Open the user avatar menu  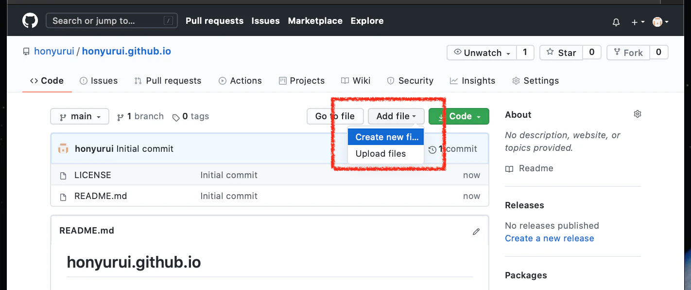tap(660, 22)
